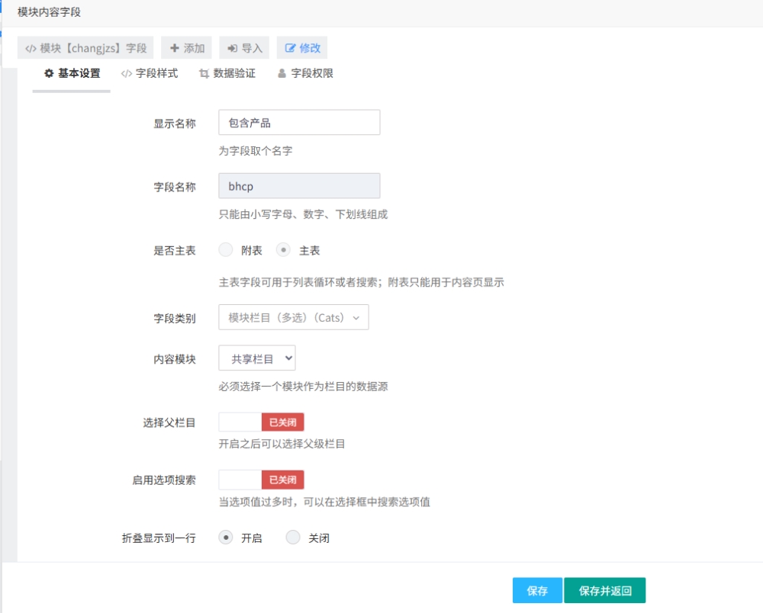Select the 附表 radio button

226,250
